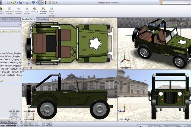Click Recall Last Render
Viewport: 191px width, 127px height.
pyautogui.click(x=52, y=12)
